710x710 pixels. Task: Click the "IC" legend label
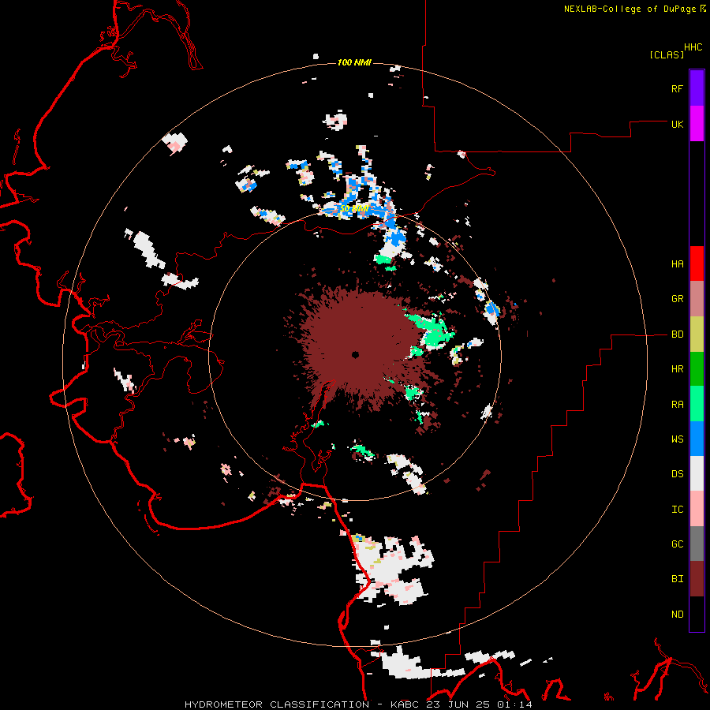[x=677, y=510]
